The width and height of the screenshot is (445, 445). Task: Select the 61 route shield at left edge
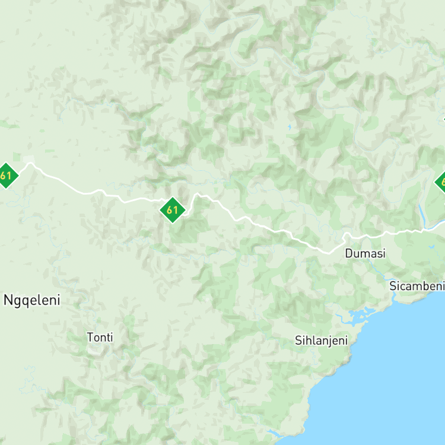pyautogui.click(x=6, y=176)
